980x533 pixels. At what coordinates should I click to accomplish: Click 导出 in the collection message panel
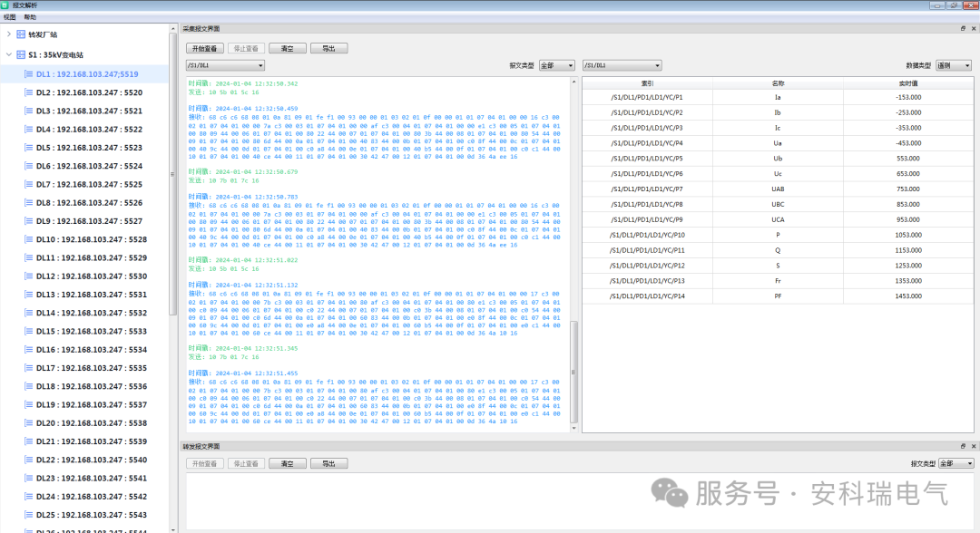coord(328,48)
